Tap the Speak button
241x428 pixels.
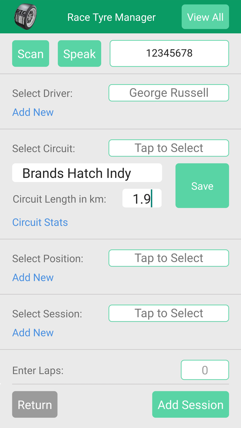coord(79,53)
